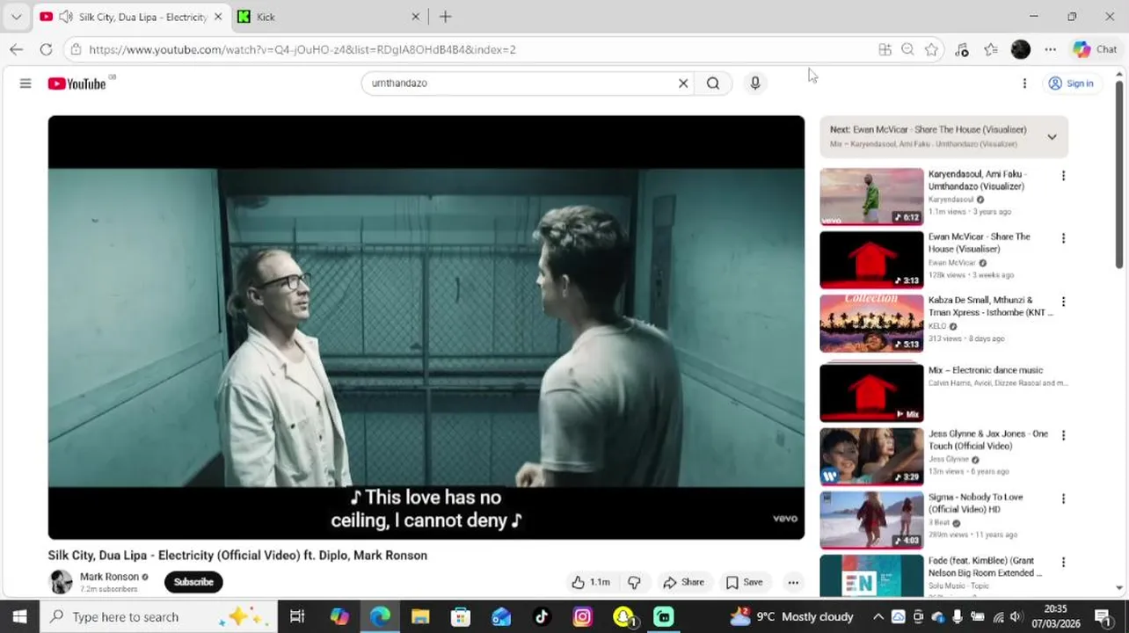Viewport: 1129px width, 633px height.
Task: Save the video to a playlist
Action: pos(744,582)
